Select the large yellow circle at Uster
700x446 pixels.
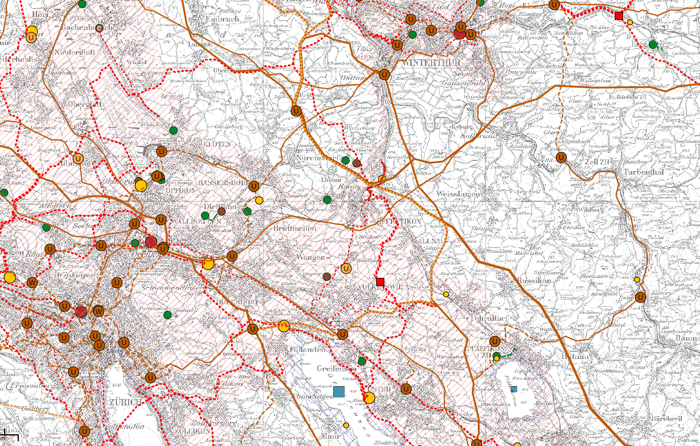[x=369, y=398]
